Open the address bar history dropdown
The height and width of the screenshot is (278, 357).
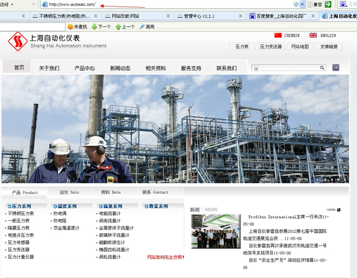point(303,4)
